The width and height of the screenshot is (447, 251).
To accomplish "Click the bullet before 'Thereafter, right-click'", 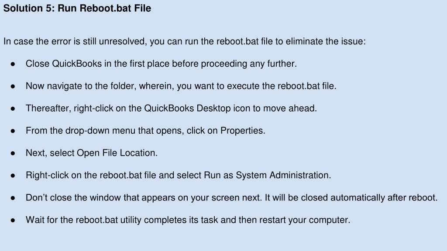I will tap(13, 109).
